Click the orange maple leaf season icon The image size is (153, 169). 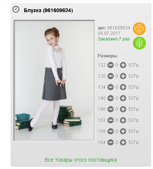pos(139,29)
